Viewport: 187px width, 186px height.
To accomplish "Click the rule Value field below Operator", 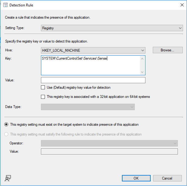I will click(109, 152).
